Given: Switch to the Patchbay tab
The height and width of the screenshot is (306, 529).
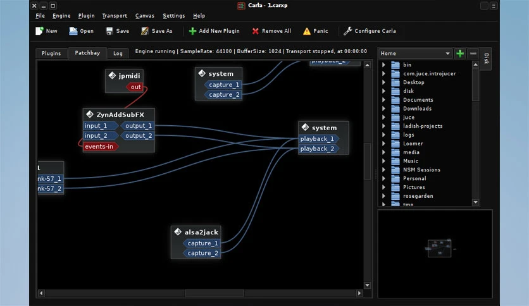Looking at the screenshot, I should pyautogui.click(x=87, y=53).
